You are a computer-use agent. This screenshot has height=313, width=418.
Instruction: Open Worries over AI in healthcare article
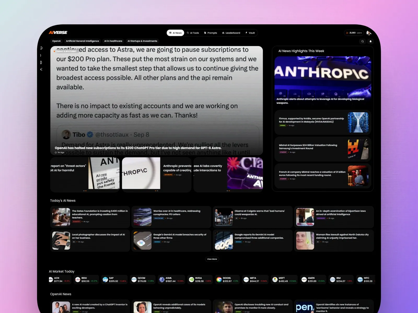(x=171, y=217)
